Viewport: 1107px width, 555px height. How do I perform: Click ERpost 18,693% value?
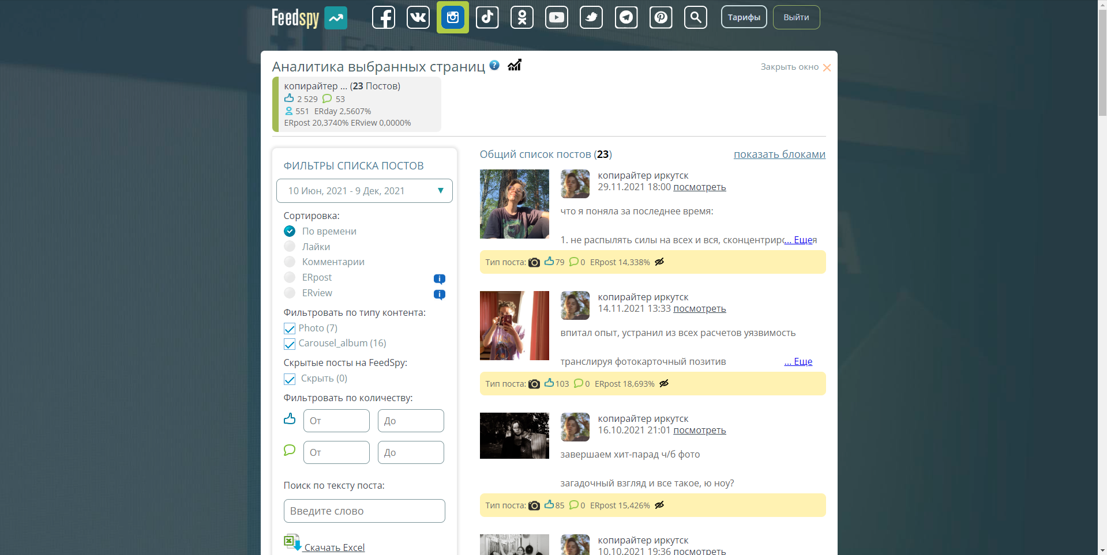[x=625, y=384]
